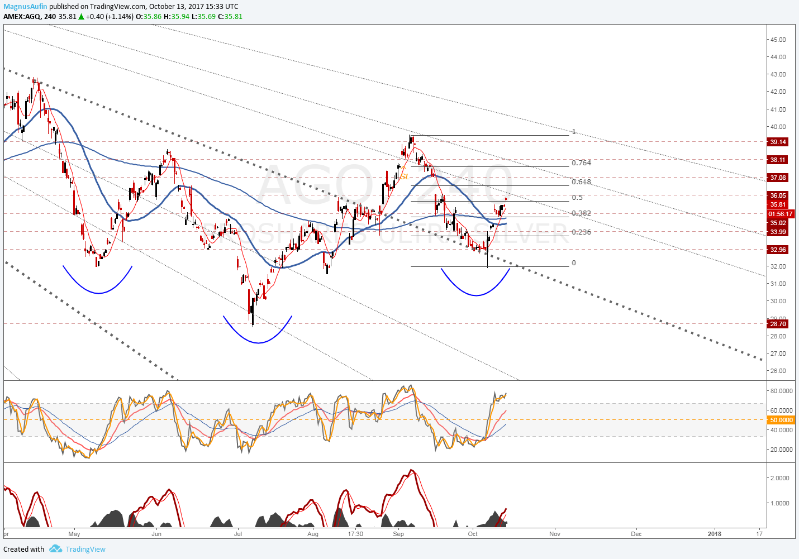Select the 0.764 Fibonacci level label

(581, 163)
